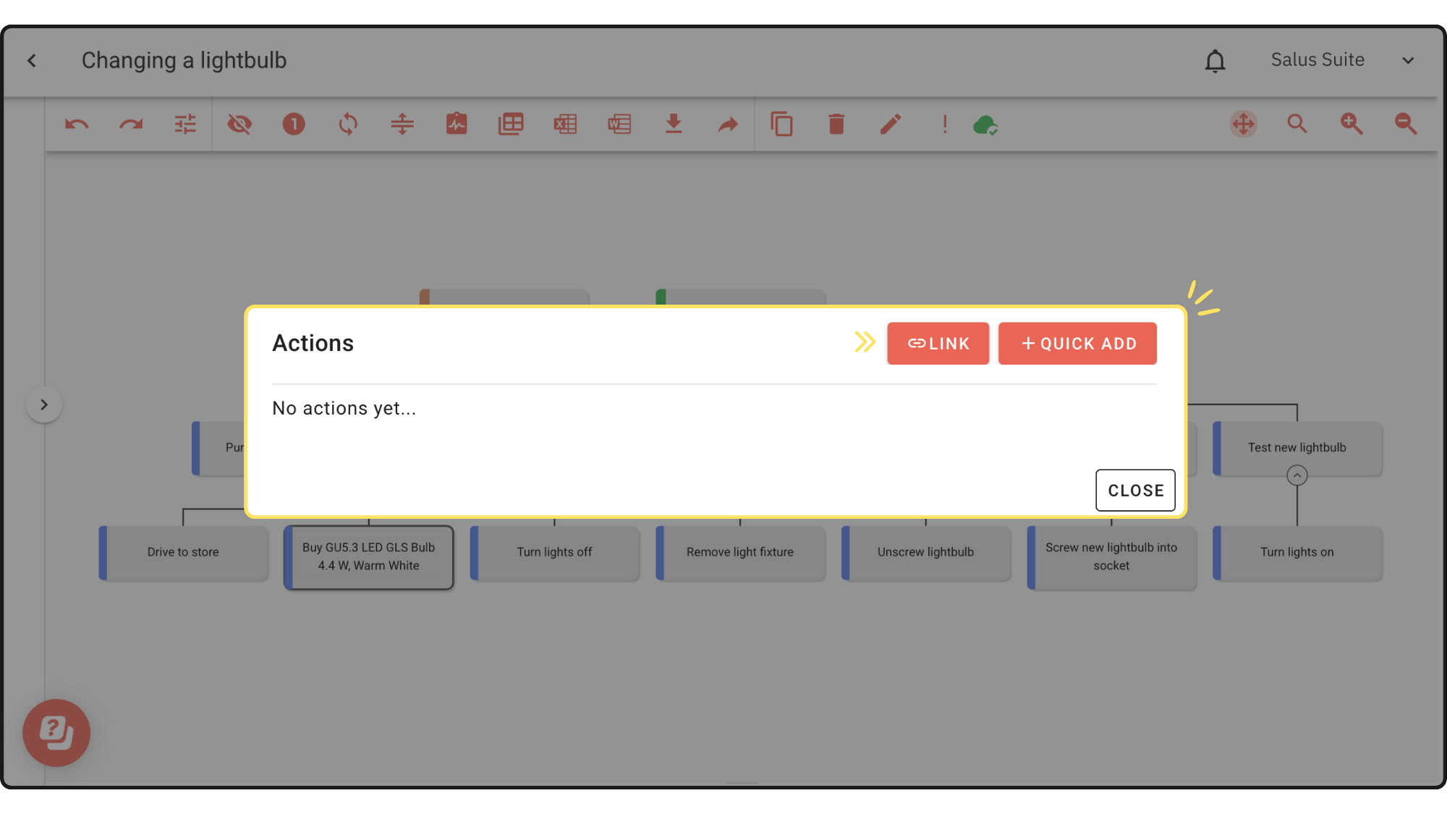Click the trash delete icon

836,124
